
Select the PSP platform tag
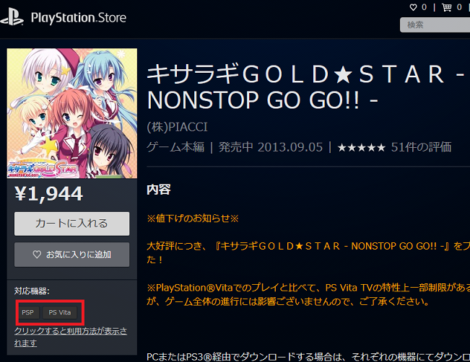pyautogui.click(x=28, y=312)
